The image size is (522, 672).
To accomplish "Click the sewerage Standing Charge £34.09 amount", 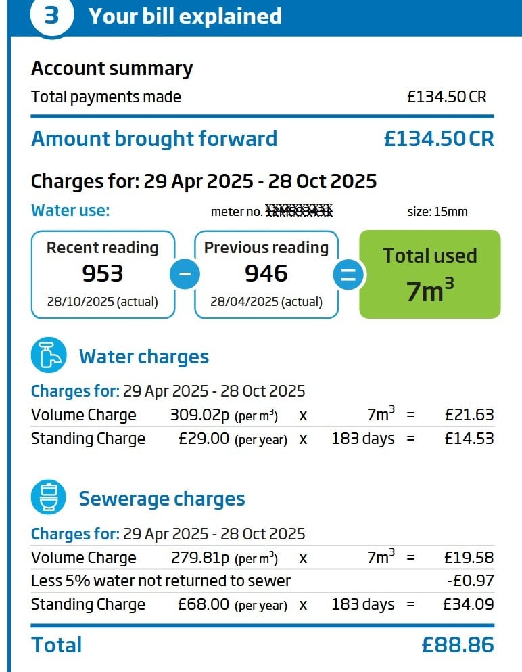I will pos(469,604).
